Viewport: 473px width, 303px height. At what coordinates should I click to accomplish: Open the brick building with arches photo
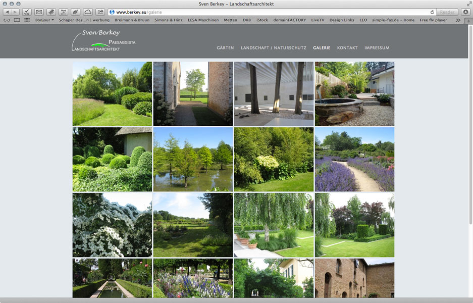355,278
